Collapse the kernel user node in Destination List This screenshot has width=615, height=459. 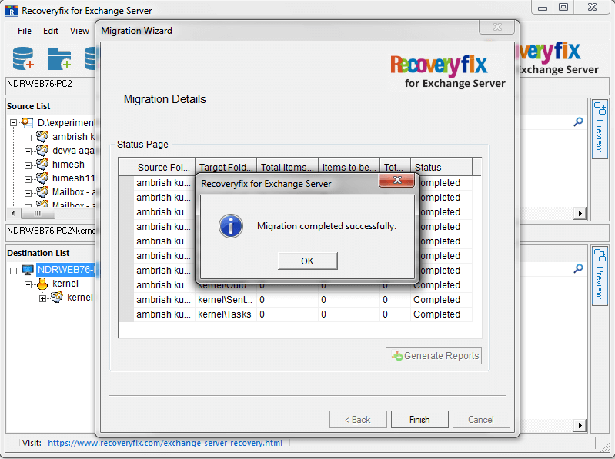[x=28, y=284]
